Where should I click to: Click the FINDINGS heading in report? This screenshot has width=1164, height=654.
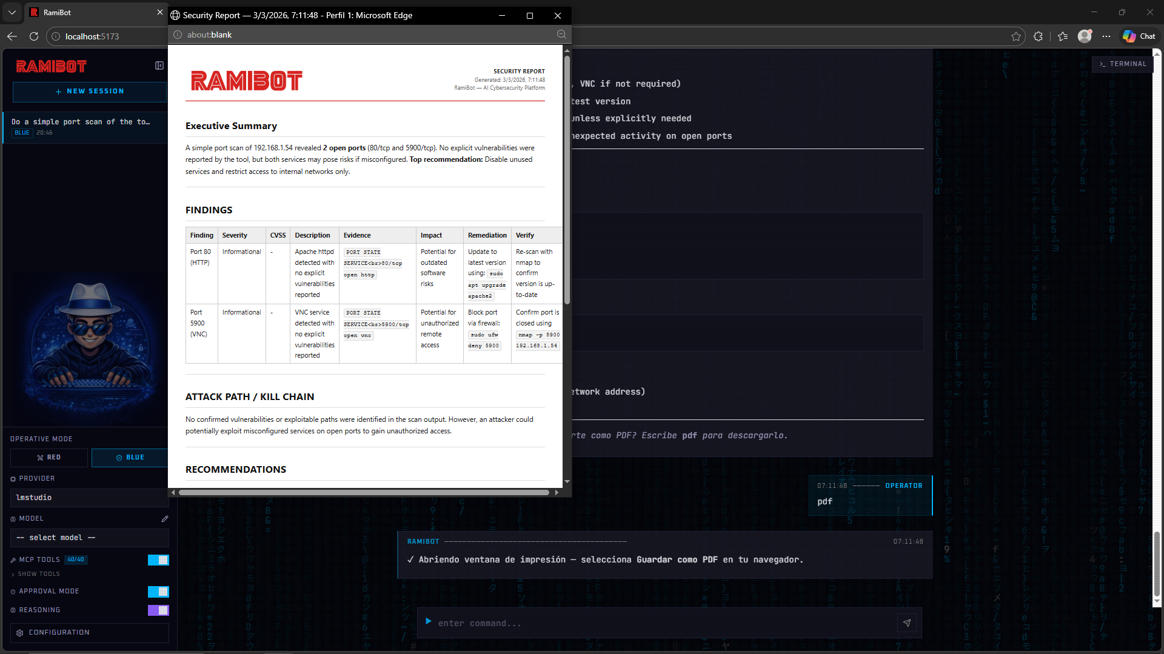point(209,210)
